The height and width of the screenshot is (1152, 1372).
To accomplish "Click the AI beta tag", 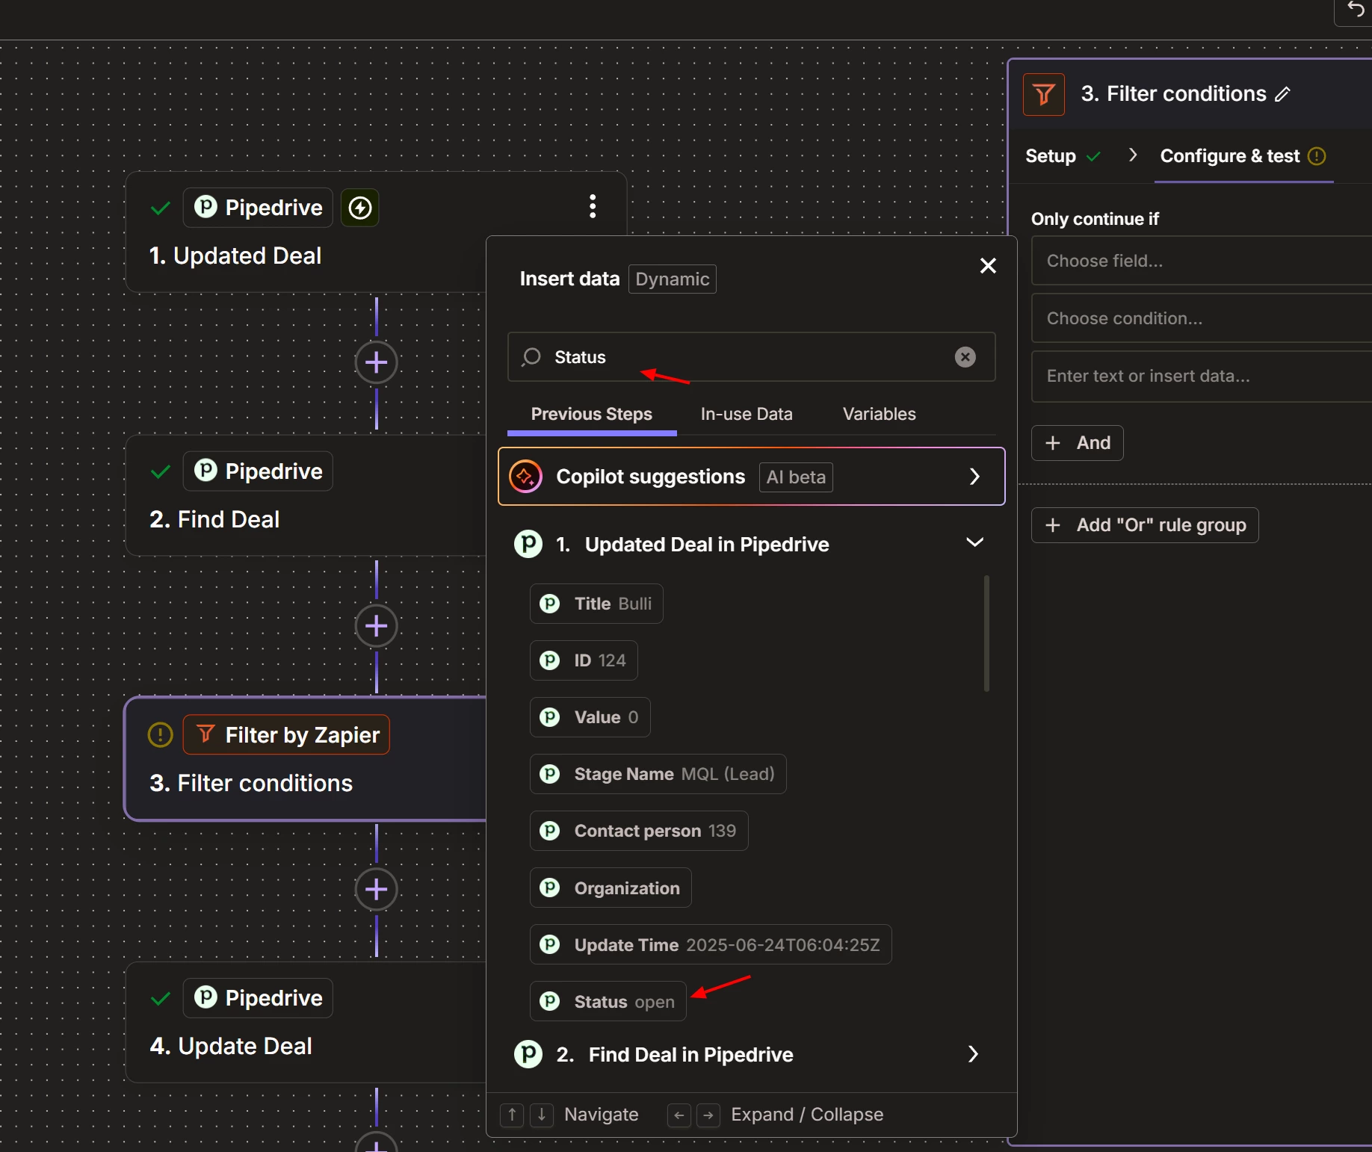I will (x=796, y=477).
